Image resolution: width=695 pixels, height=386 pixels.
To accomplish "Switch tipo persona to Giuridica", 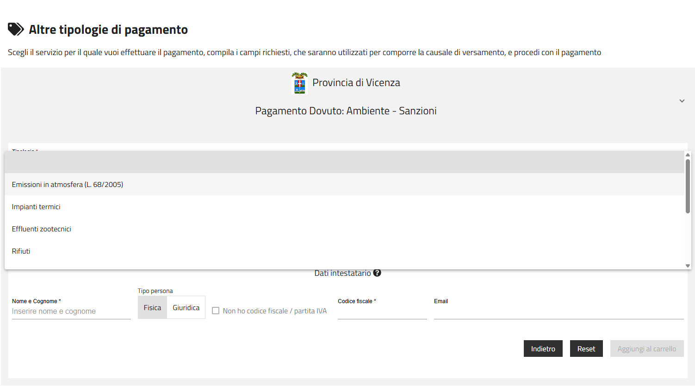I will point(186,307).
